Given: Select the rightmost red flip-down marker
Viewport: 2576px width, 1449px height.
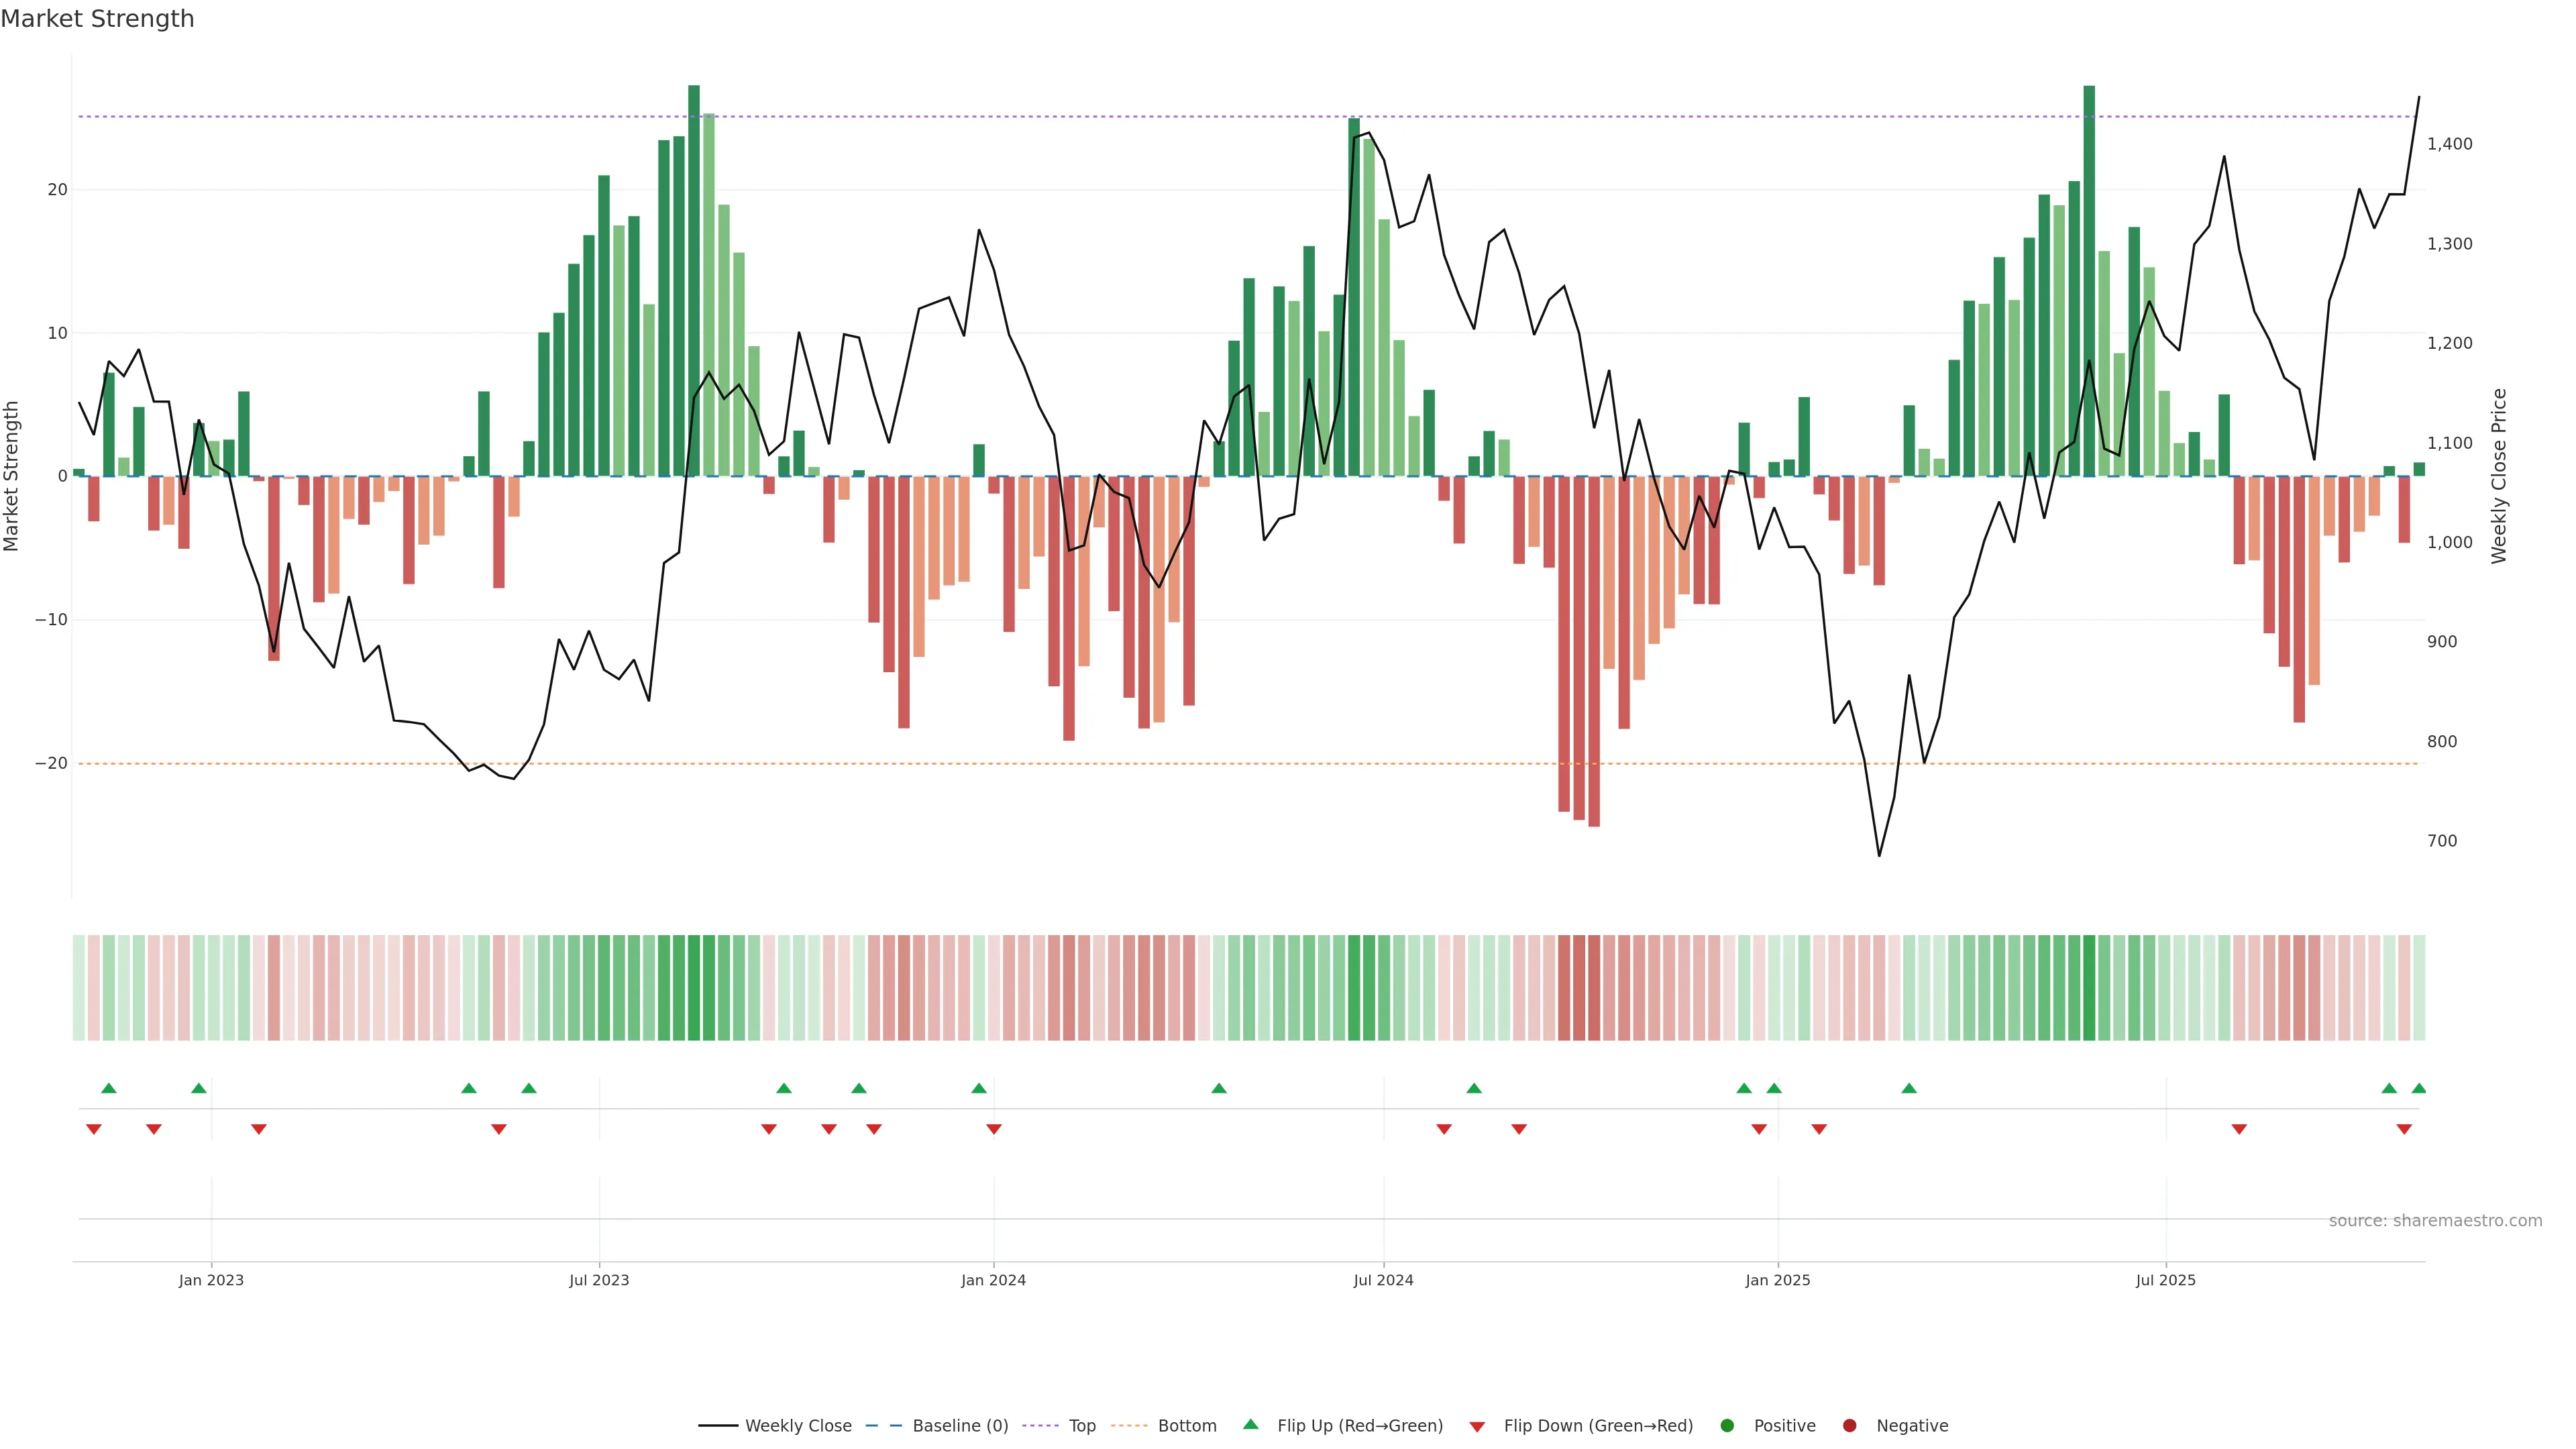Looking at the screenshot, I should [x=2404, y=1129].
